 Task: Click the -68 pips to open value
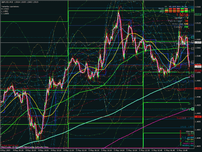186,21
